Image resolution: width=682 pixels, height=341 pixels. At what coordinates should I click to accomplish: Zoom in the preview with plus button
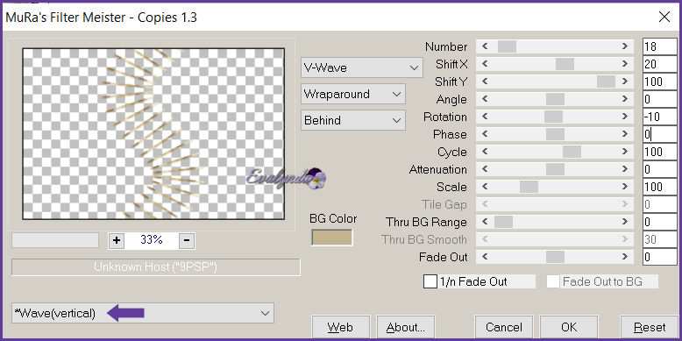tap(116, 240)
